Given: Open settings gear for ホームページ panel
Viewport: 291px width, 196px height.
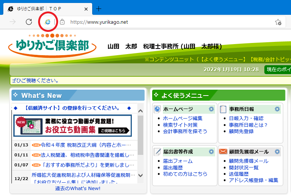Looking at the screenshot, I should click(x=211, y=109).
